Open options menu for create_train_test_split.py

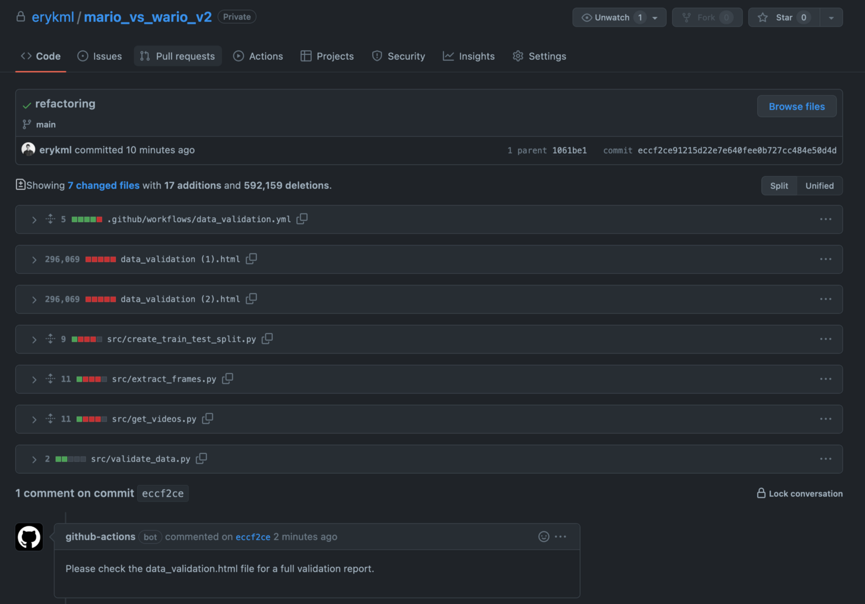click(x=826, y=339)
